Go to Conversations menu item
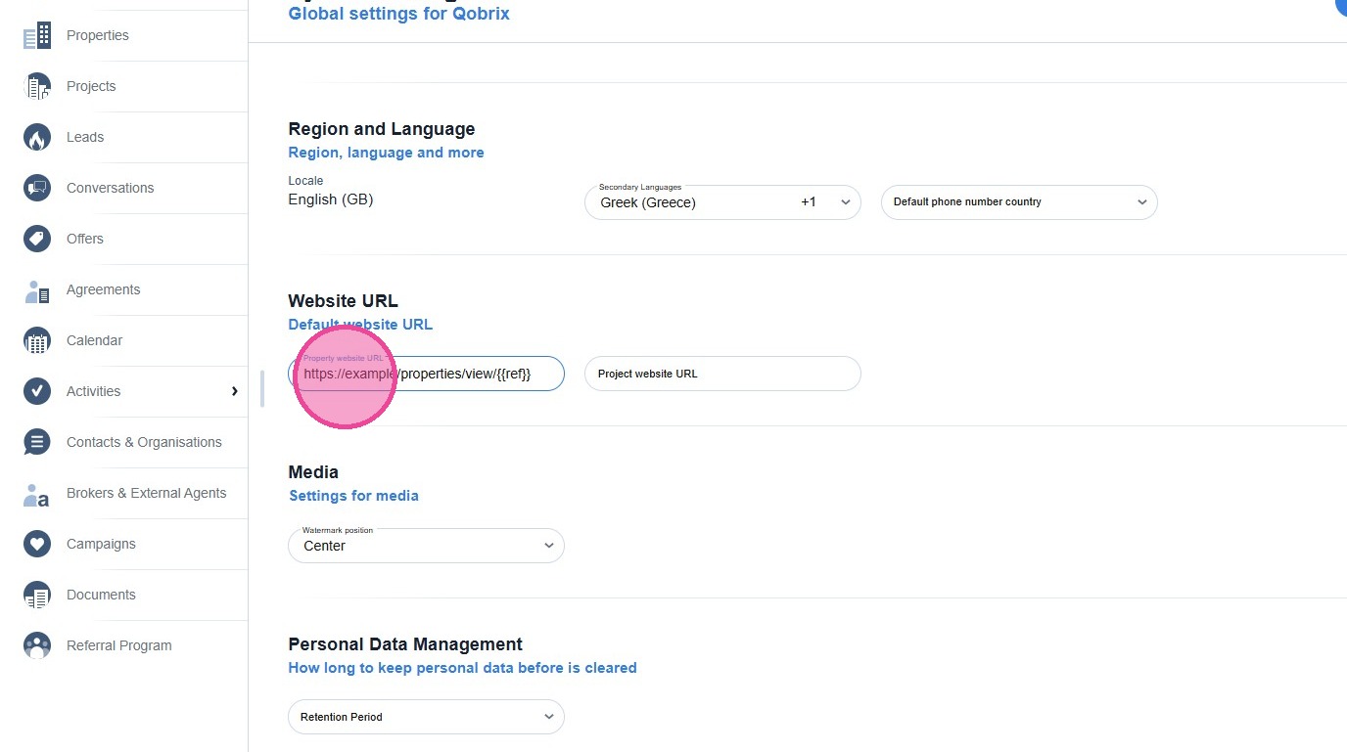Screen dimensions: 1347x752 click(110, 188)
